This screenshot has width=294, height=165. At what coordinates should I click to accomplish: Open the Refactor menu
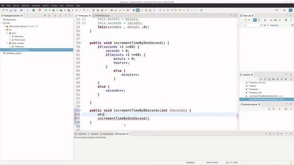pyautogui.click(x=26, y=5)
